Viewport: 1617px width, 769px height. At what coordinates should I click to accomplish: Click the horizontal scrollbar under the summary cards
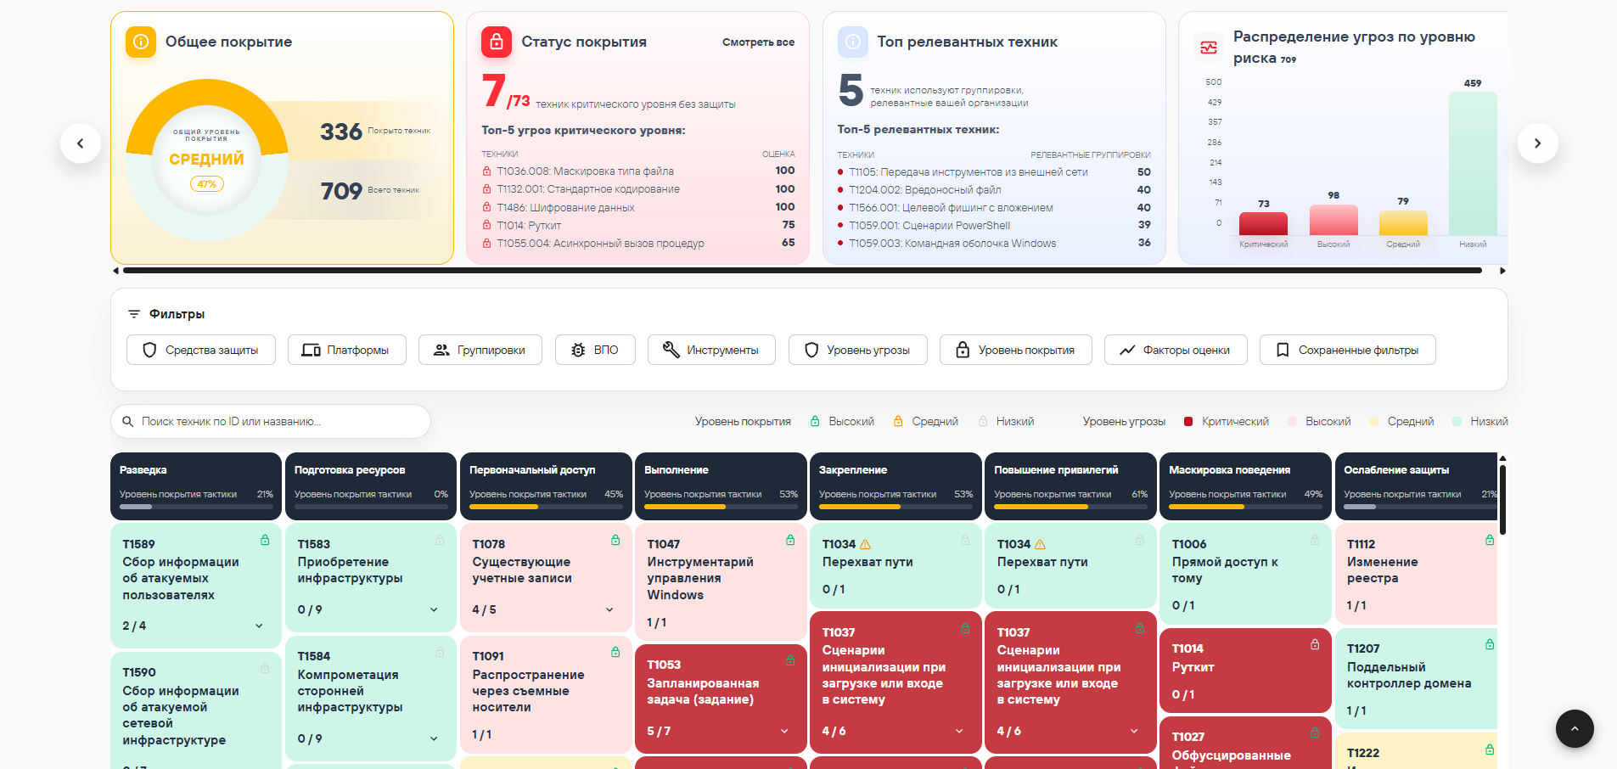pos(802,271)
